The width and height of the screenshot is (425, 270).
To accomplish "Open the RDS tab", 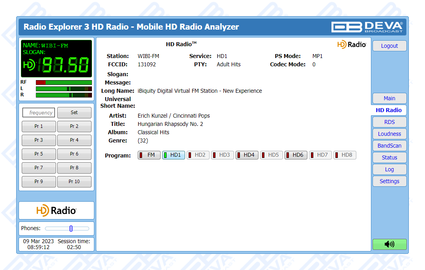I will pyautogui.click(x=389, y=122).
